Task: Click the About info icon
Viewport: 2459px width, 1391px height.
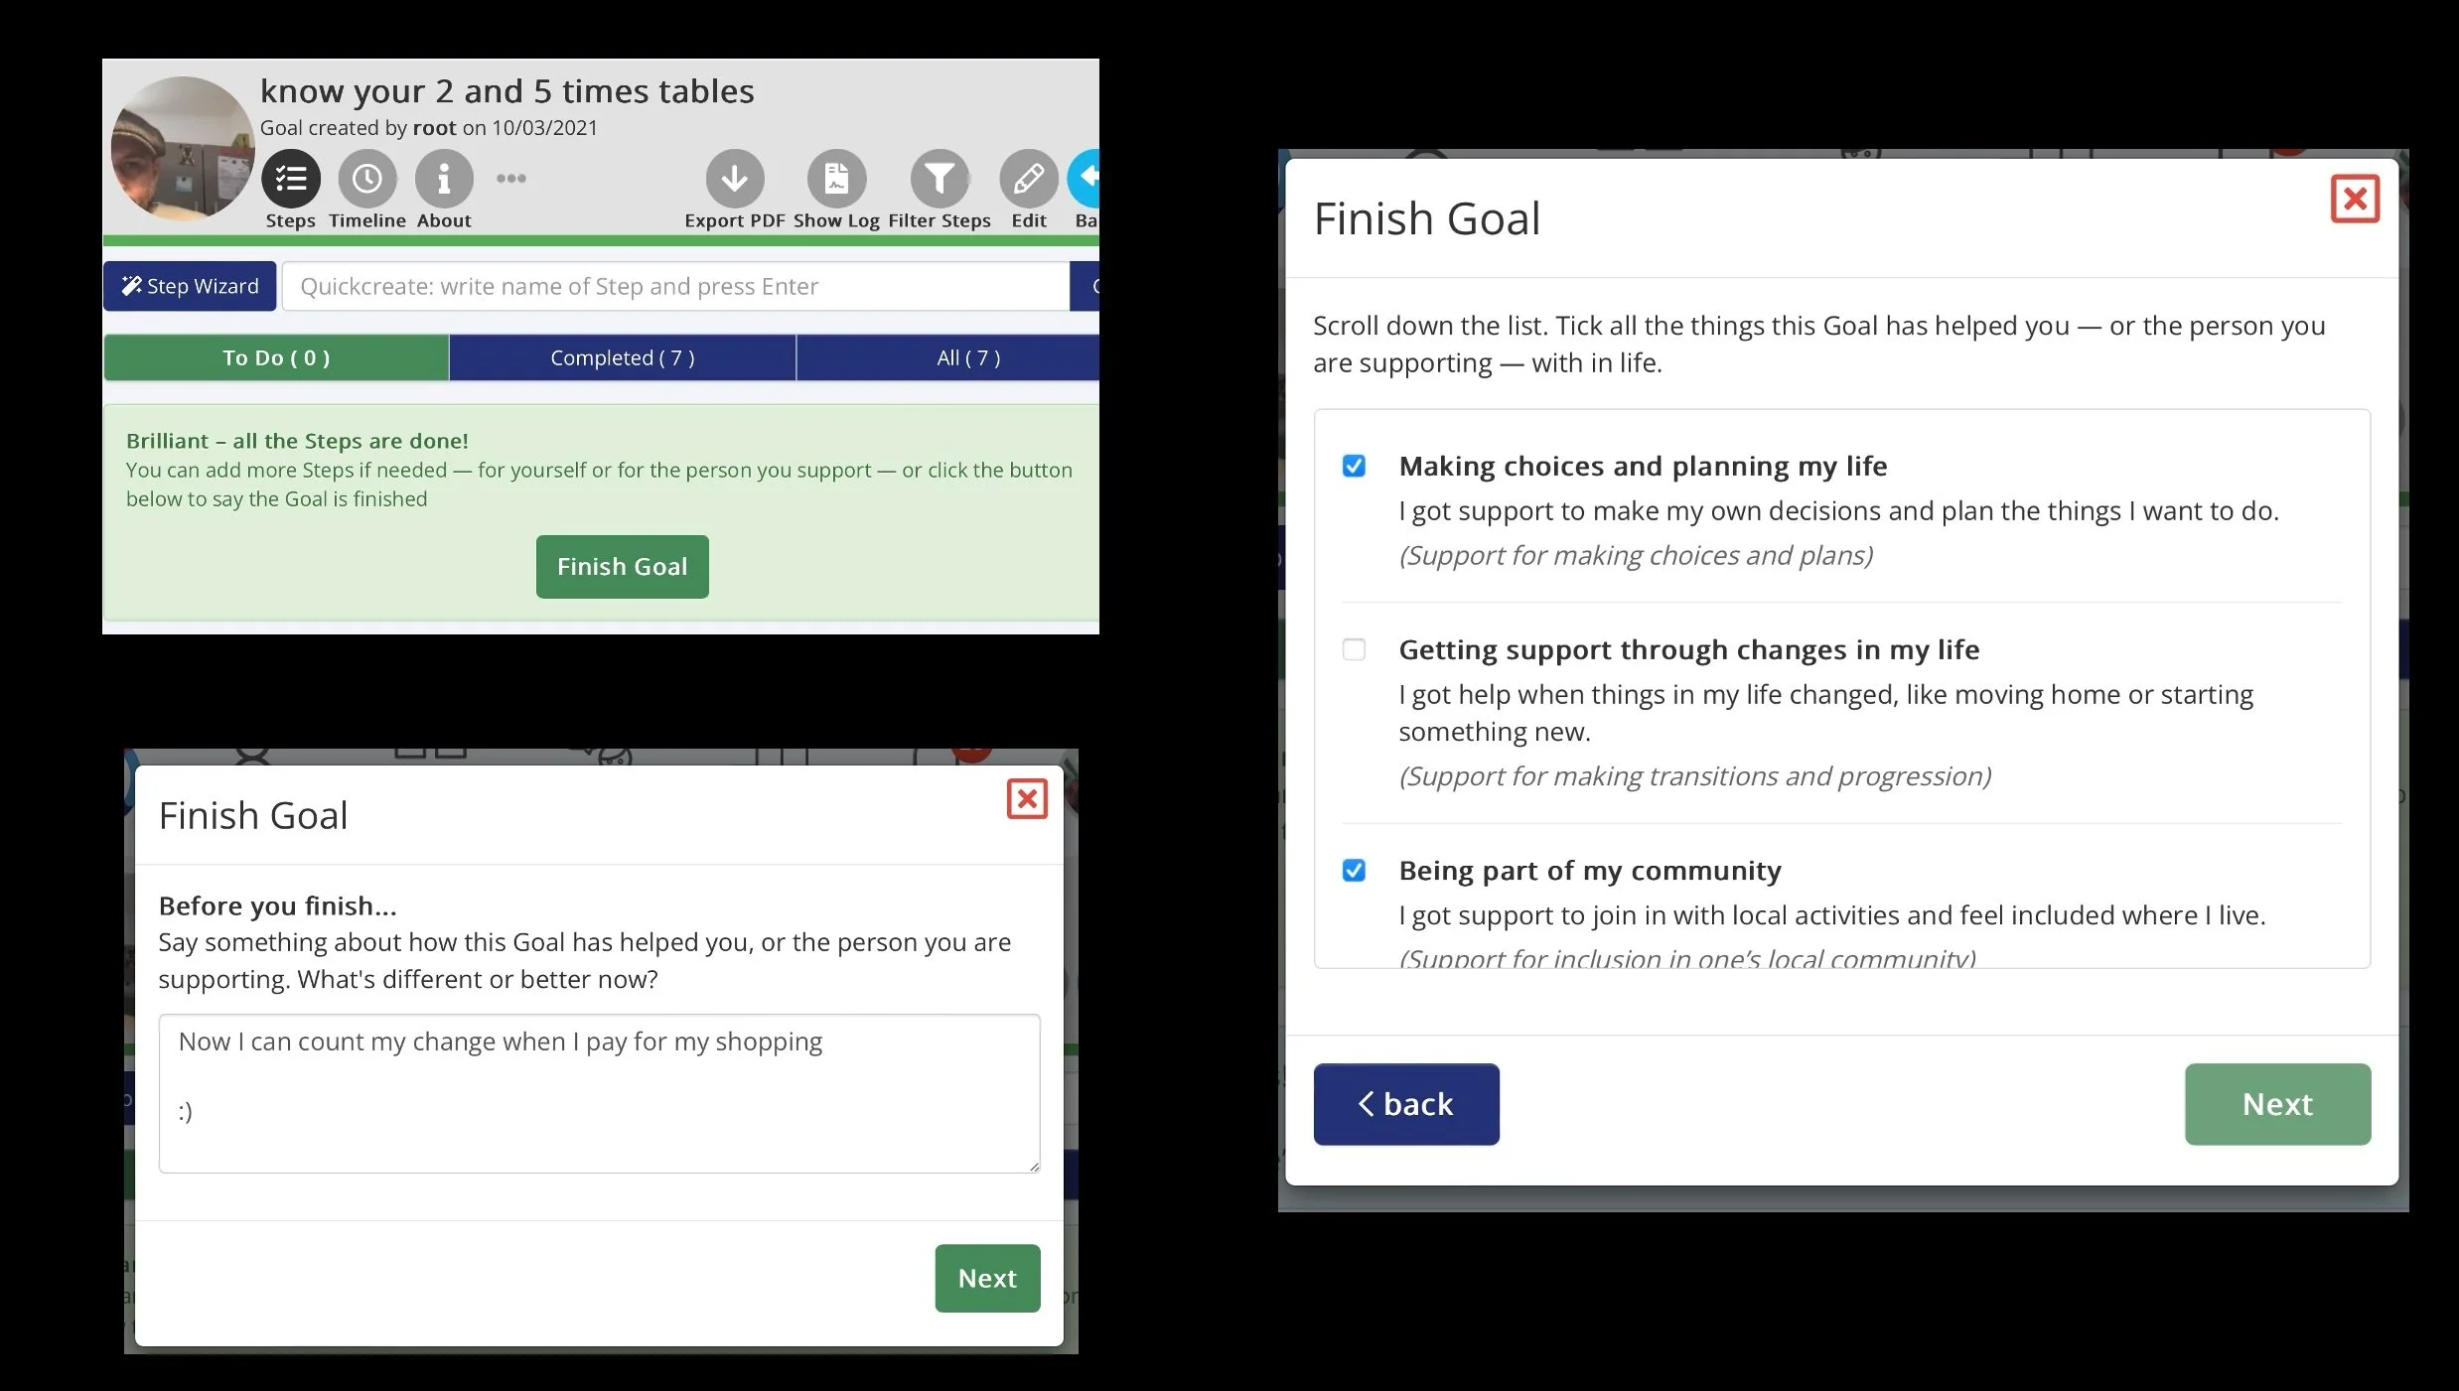Action: coord(444,179)
